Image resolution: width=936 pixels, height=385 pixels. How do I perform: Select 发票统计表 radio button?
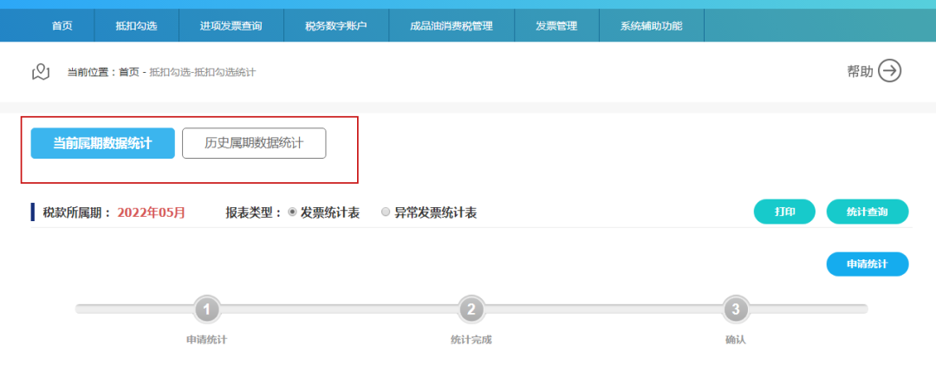point(292,212)
